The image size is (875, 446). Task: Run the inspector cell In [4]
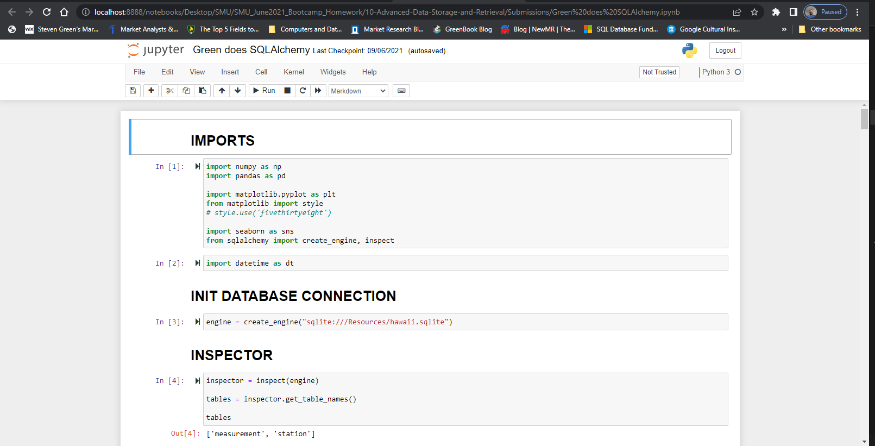[198, 381]
